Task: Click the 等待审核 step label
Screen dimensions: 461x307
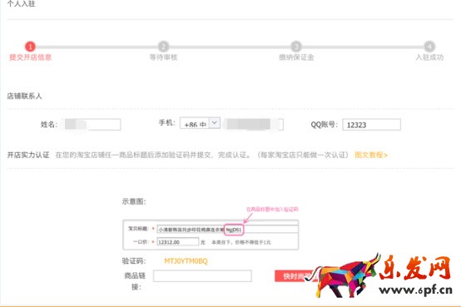Action: click(x=163, y=57)
